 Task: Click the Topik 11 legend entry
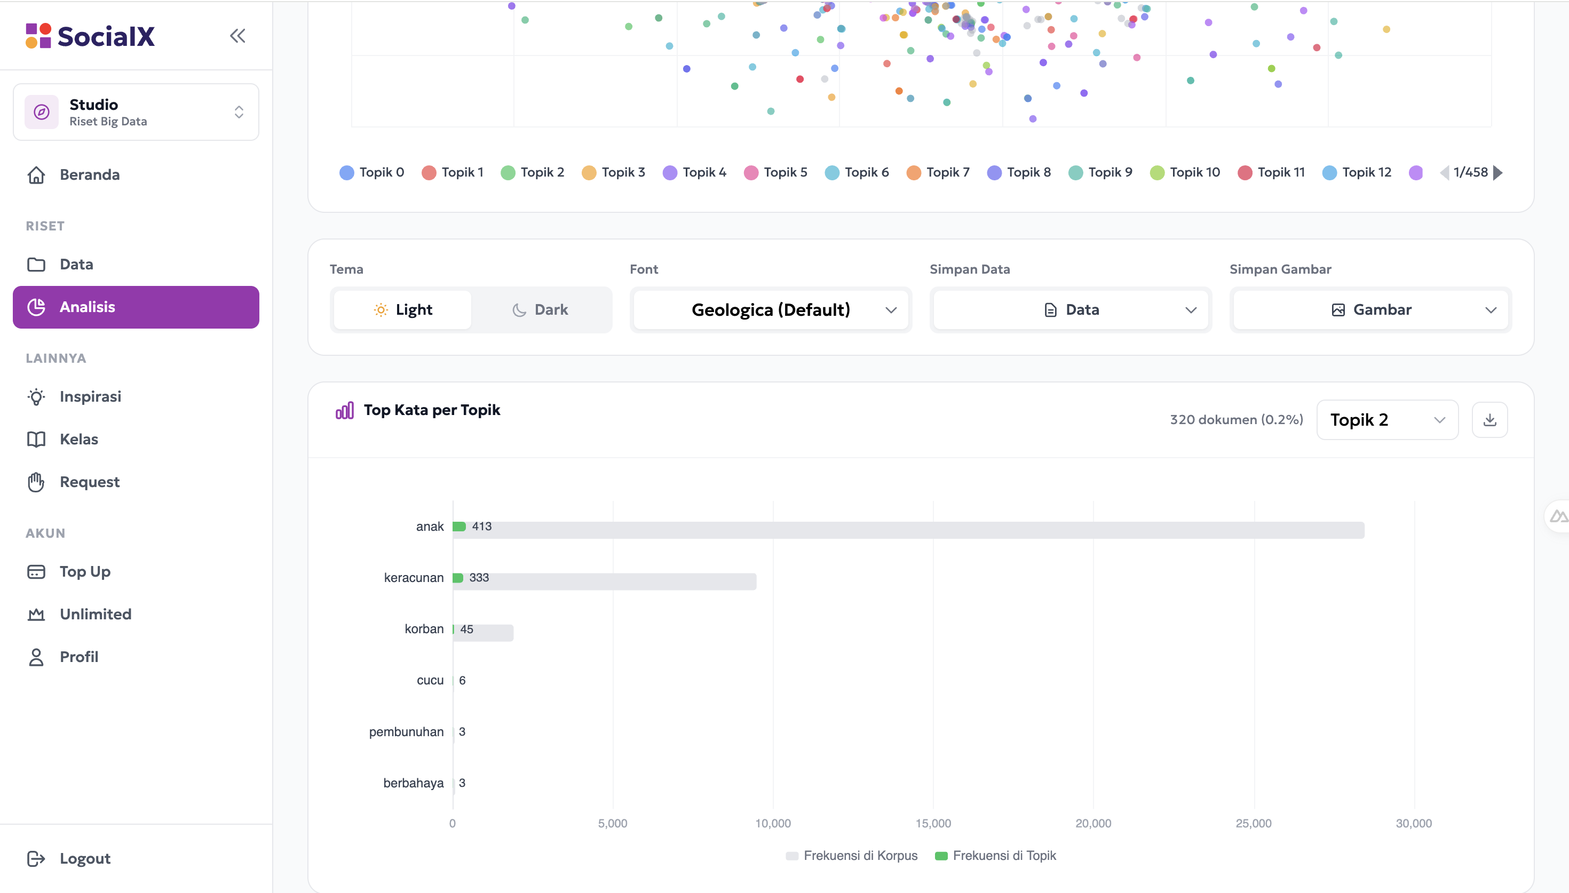pos(1271,172)
